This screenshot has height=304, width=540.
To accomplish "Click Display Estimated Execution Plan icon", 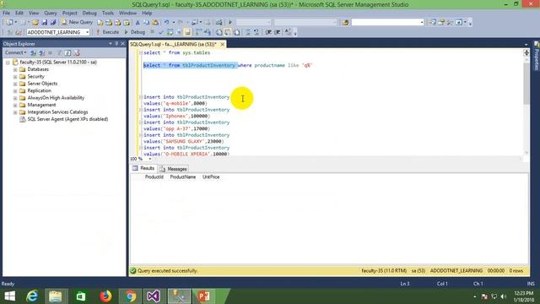I will pyautogui.click(x=170, y=32).
